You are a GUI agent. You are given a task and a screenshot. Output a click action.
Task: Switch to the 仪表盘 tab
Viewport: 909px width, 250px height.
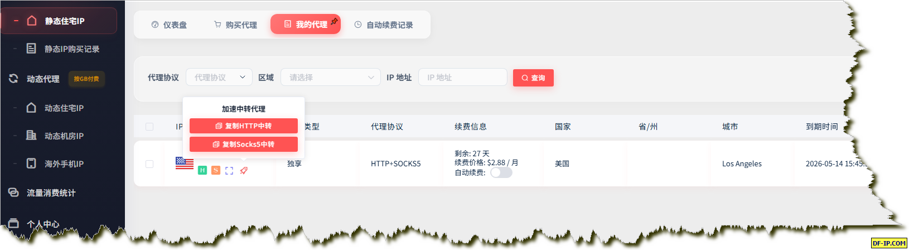click(x=169, y=25)
